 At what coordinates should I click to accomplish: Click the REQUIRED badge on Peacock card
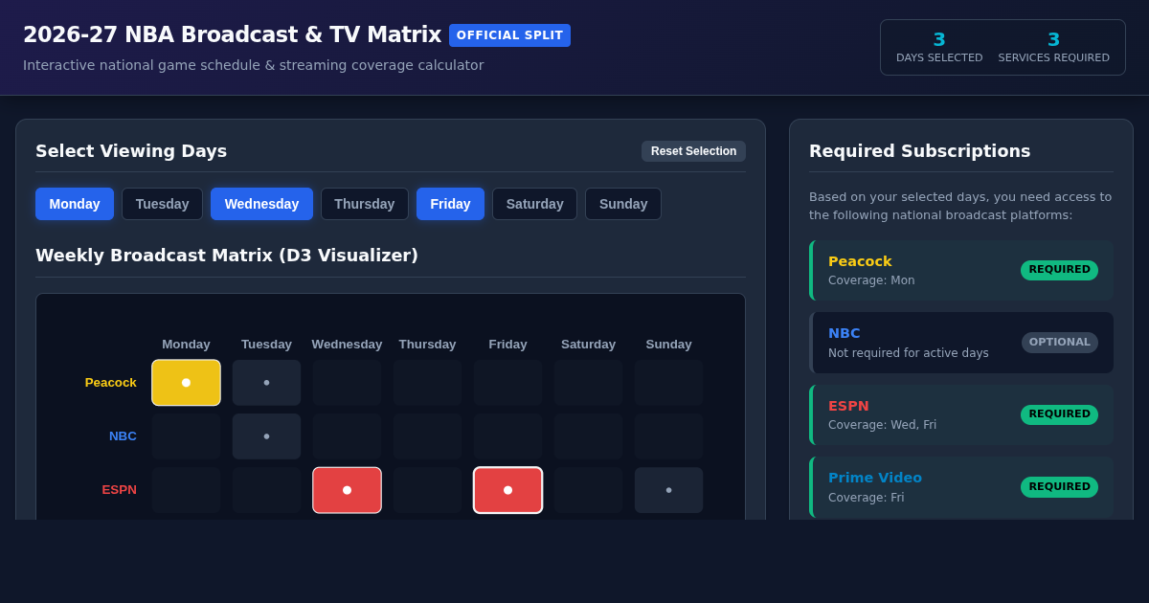pyautogui.click(x=1059, y=270)
